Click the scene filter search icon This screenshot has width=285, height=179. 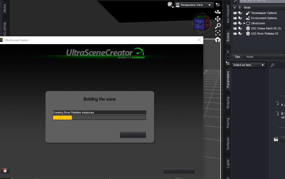[x=236, y=1]
